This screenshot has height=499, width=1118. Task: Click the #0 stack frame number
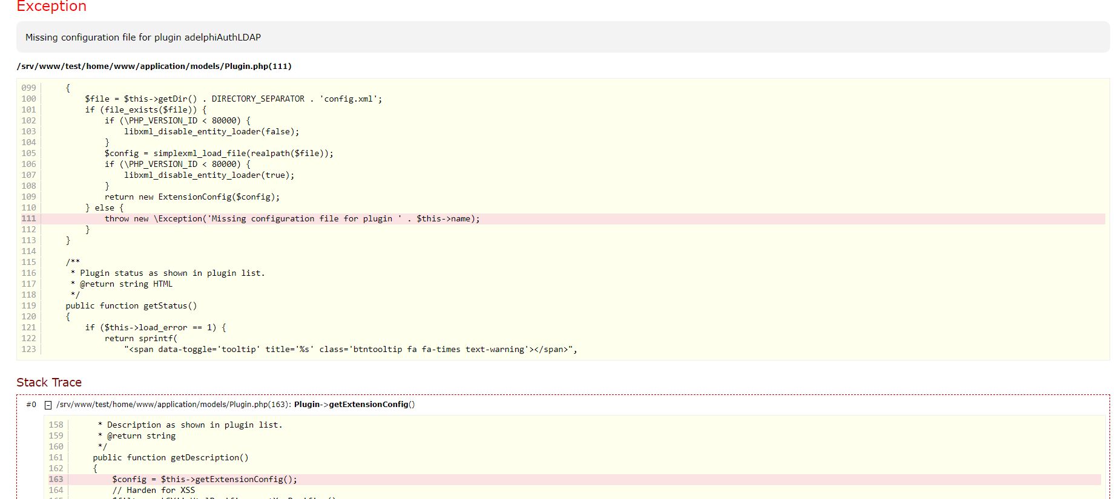pyautogui.click(x=31, y=405)
